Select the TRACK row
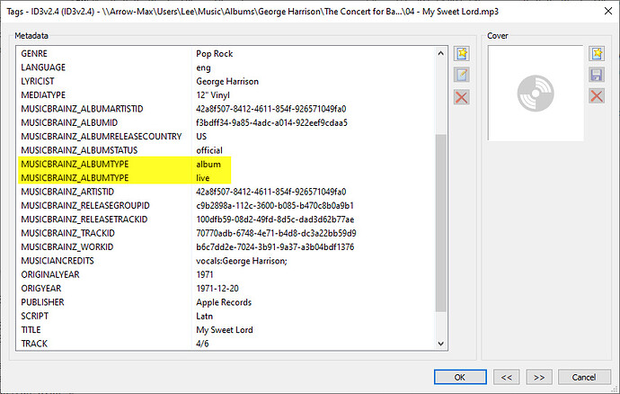 (x=226, y=344)
